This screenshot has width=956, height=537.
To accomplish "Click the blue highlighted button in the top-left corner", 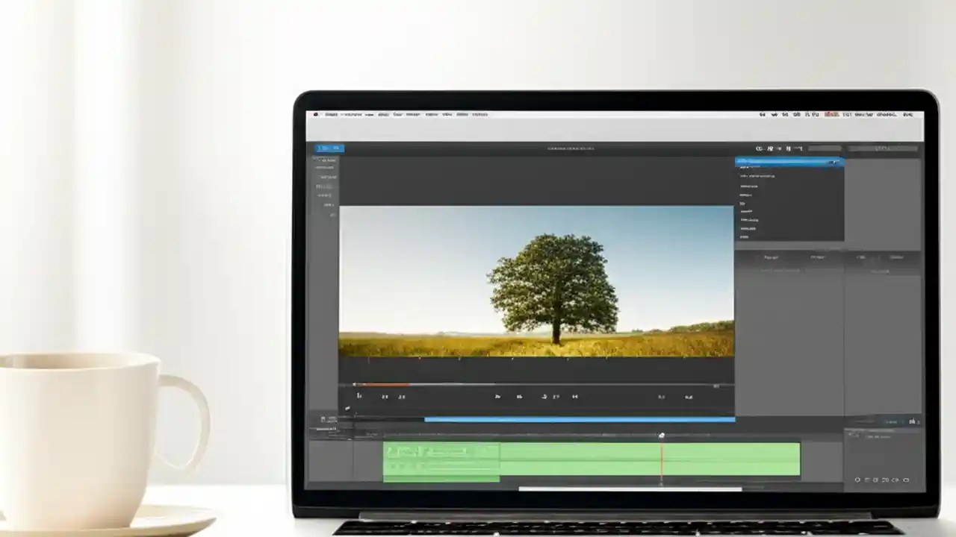I will point(329,148).
